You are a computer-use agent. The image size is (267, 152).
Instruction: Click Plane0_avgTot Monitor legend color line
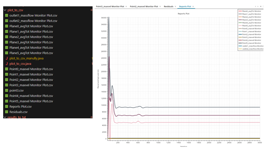[240, 11]
